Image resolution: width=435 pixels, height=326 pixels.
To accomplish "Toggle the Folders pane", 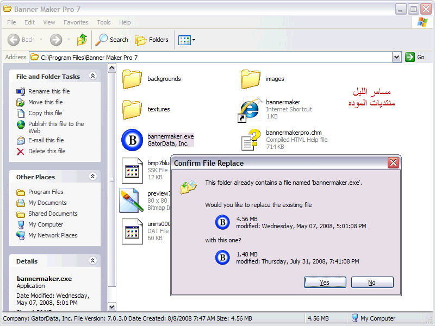I will (152, 40).
